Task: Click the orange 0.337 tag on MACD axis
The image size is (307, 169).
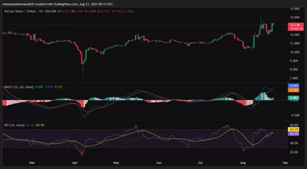Action: 293,90
